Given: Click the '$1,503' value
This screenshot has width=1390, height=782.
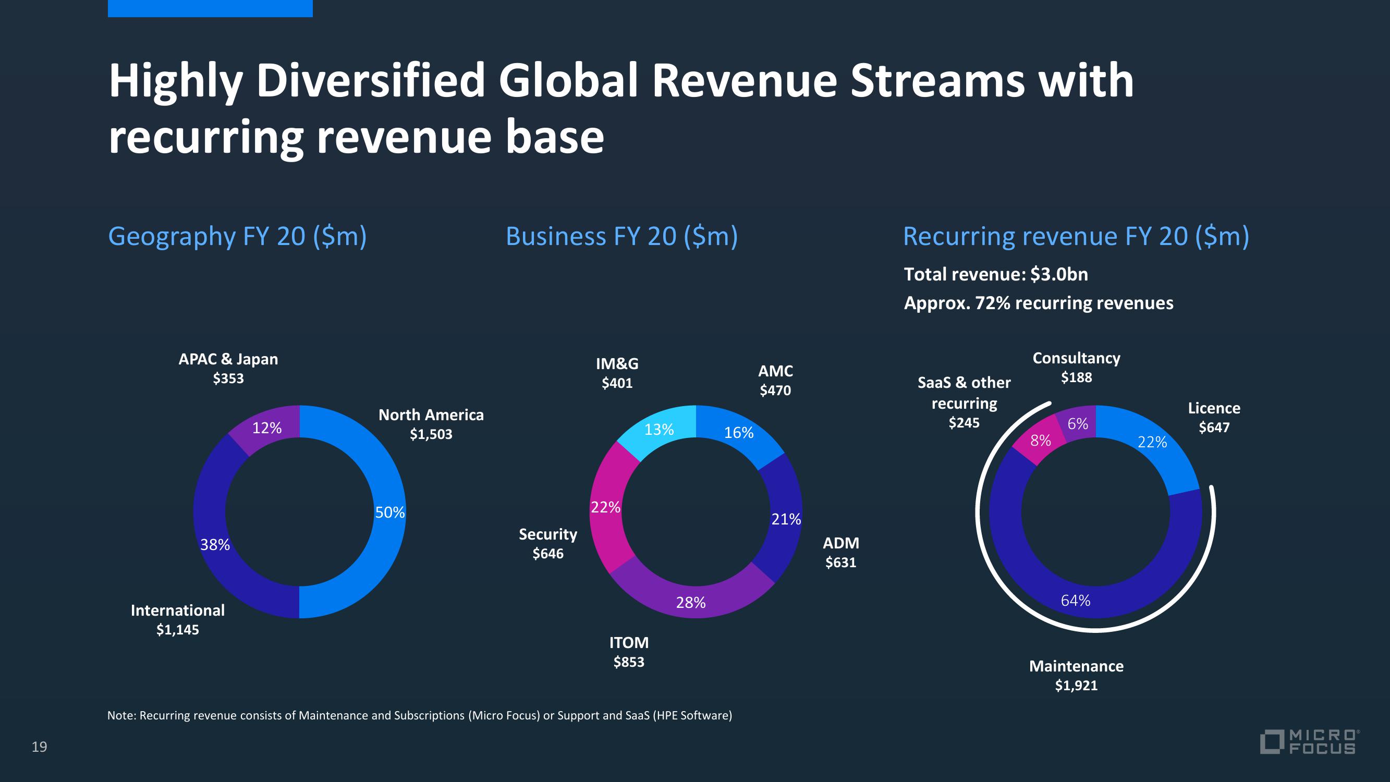Looking at the screenshot, I should point(431,434).
